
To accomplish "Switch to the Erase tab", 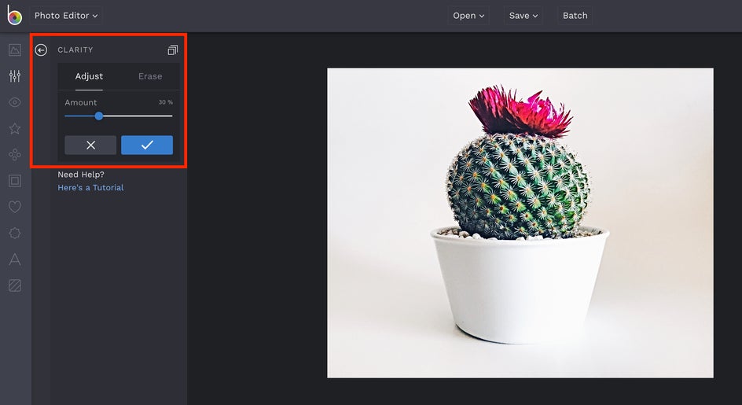I will click(x=150, y=76).
